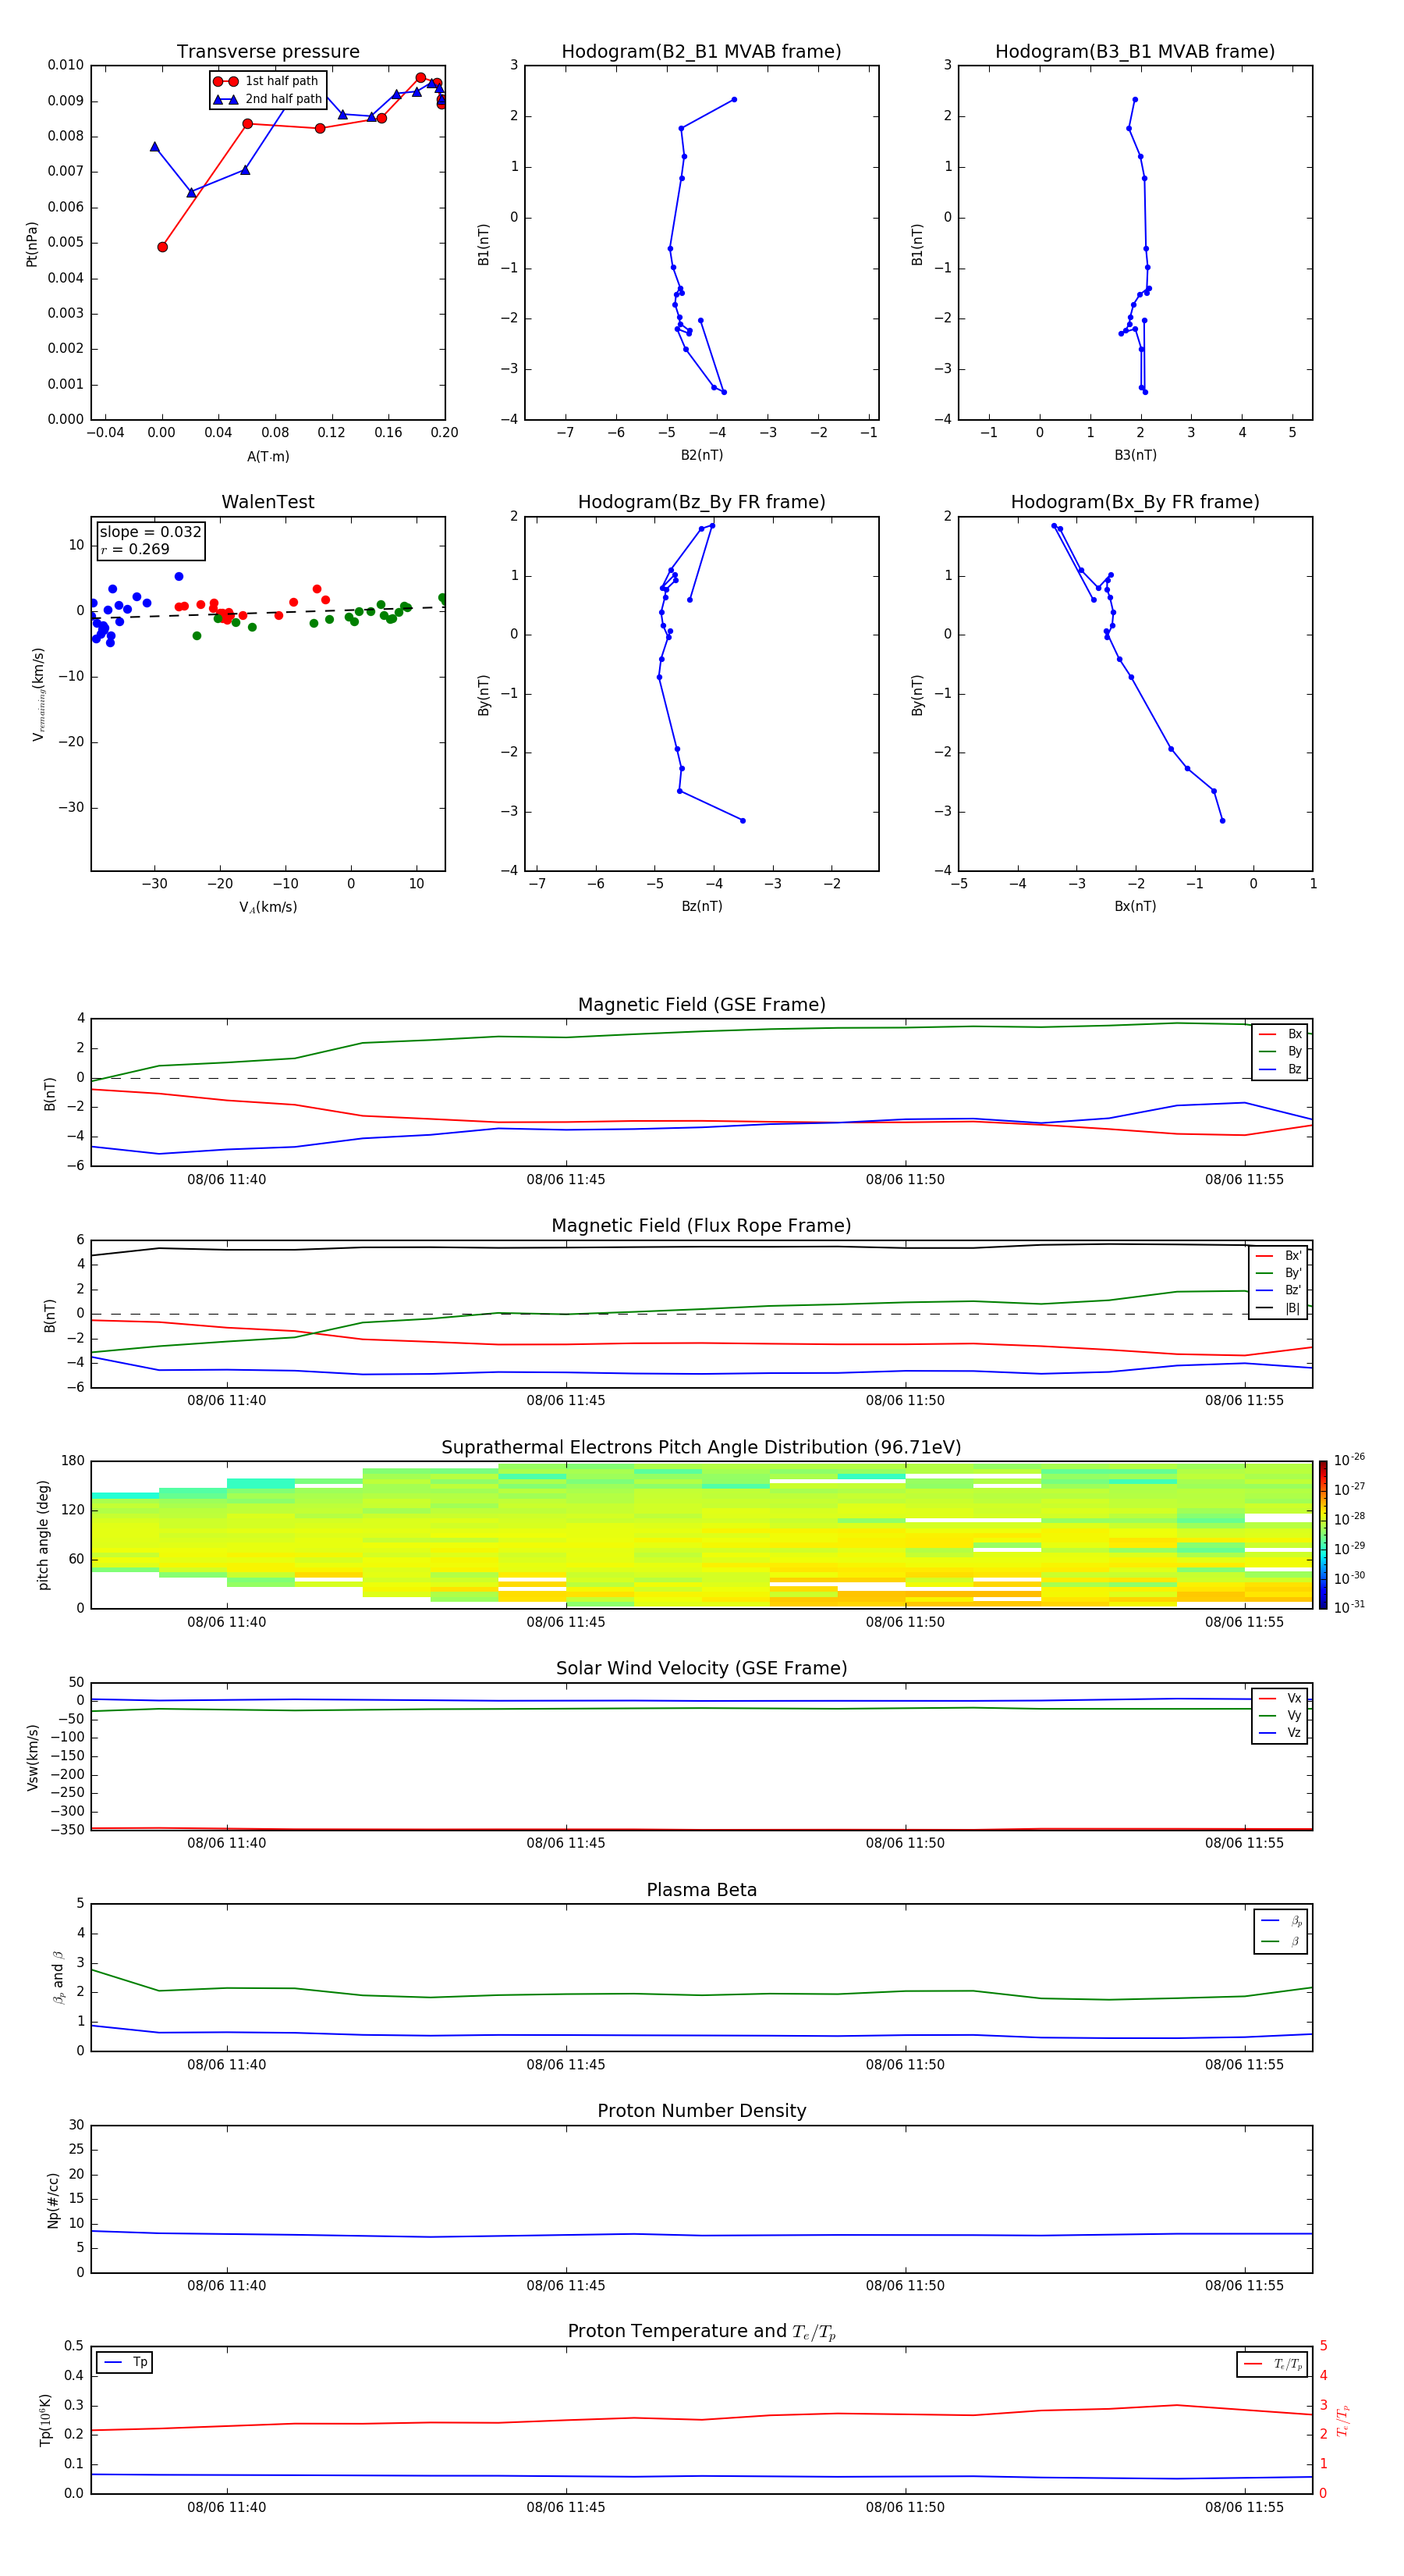Click the 'r = 0.269' annotation

[x=135, y=549]
